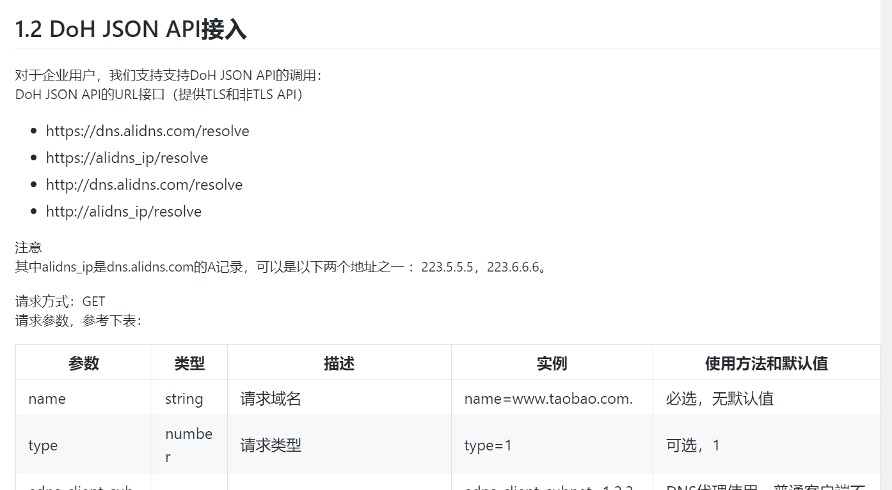
Task: Open the http://dns.alidns.com/resolve link
Action: coord(144,185)
